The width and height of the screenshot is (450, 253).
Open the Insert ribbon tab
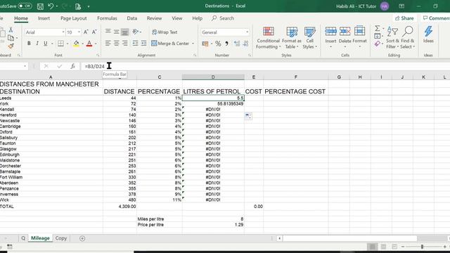tap(44, 18)
